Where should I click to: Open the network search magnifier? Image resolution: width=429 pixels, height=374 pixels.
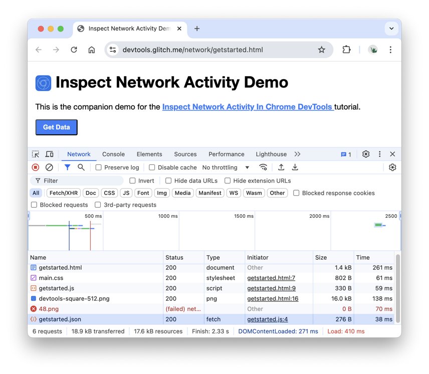(x=81, y=167)
